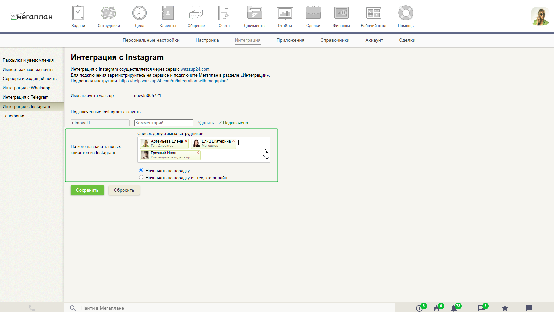Open Рассылки и уведомления sidebar item

click(28, 60)
